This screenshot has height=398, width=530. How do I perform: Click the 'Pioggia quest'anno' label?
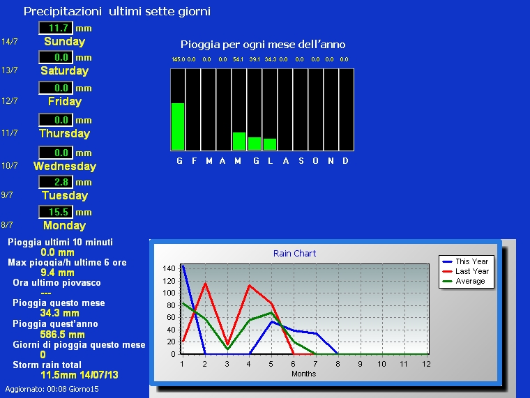click(55, 323)
